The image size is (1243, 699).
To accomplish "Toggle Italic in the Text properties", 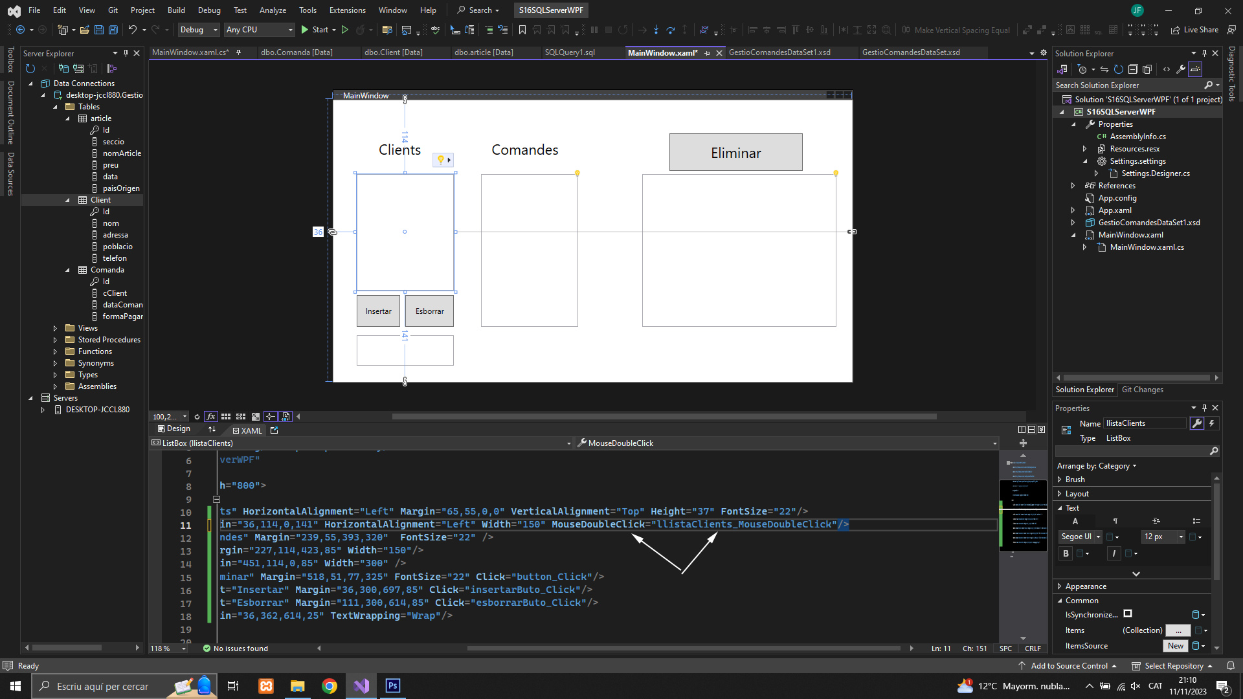I will point(1114,553).
